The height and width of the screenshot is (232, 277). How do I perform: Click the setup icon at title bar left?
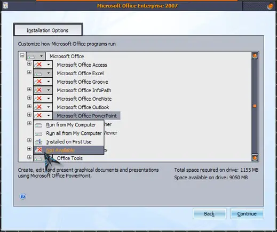pos(5,6)
